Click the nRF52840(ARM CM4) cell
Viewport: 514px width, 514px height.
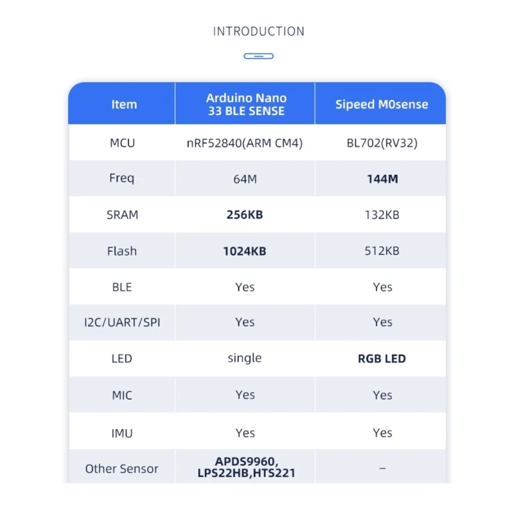(x=244, y=143)
